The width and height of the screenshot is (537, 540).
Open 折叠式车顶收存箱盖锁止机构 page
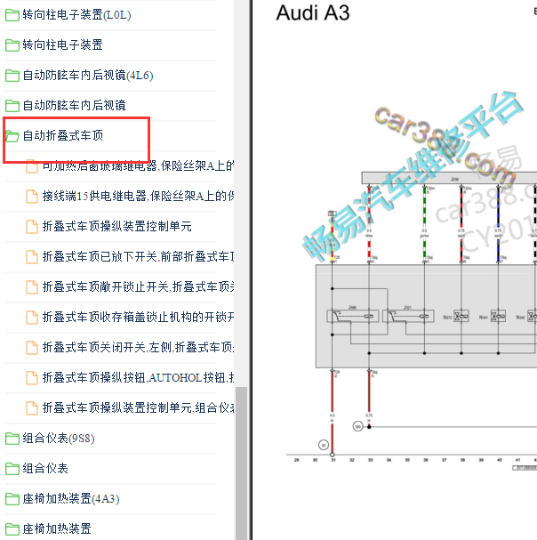(x=138, y=318)
